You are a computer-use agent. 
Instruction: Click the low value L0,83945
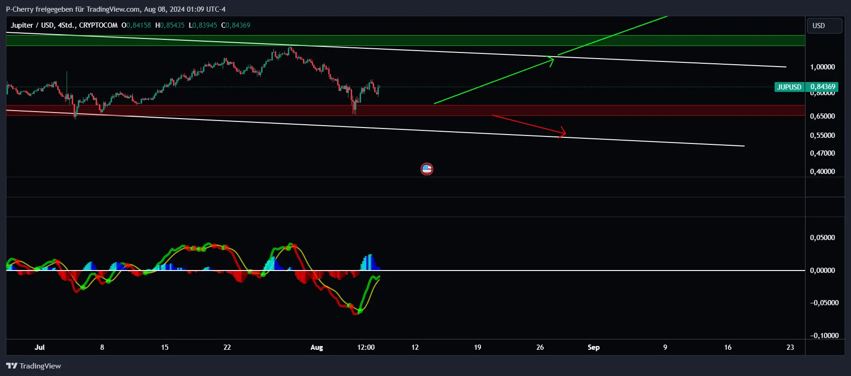pos(203,25)
